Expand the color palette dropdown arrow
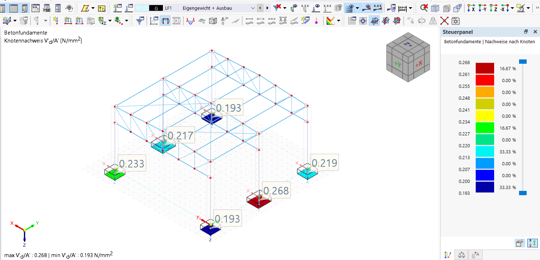Image resolution: width=540 pixels, height=260 pixels. (x=338, y=21)
